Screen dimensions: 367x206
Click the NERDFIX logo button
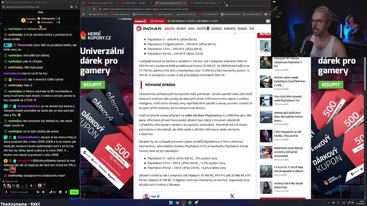[x=140, y=21]
